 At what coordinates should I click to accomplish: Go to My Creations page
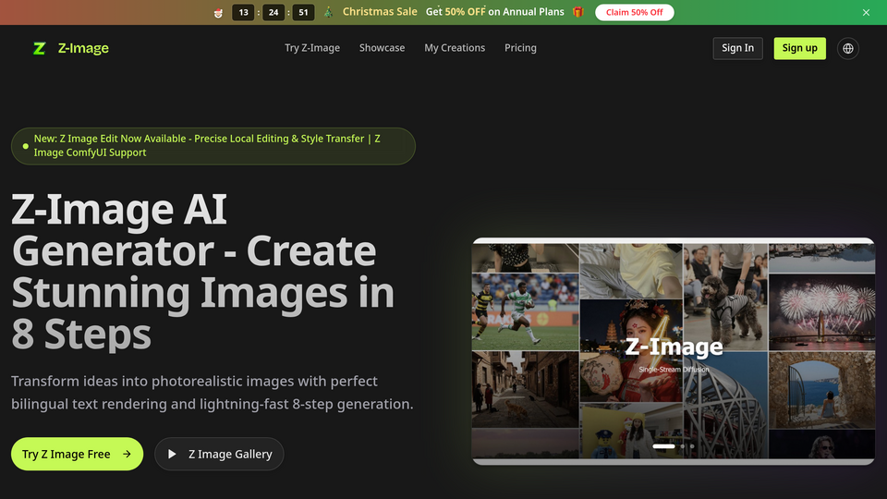pos(455,48)
